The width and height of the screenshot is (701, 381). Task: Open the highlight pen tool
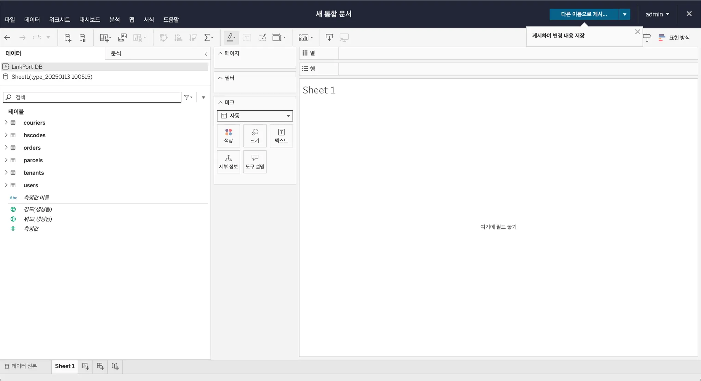pos(231,38)
